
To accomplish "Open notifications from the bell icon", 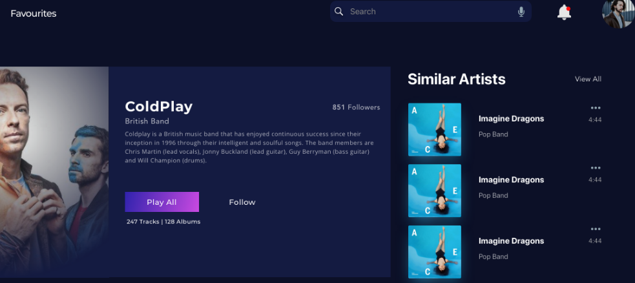I will tap(564, 12).
